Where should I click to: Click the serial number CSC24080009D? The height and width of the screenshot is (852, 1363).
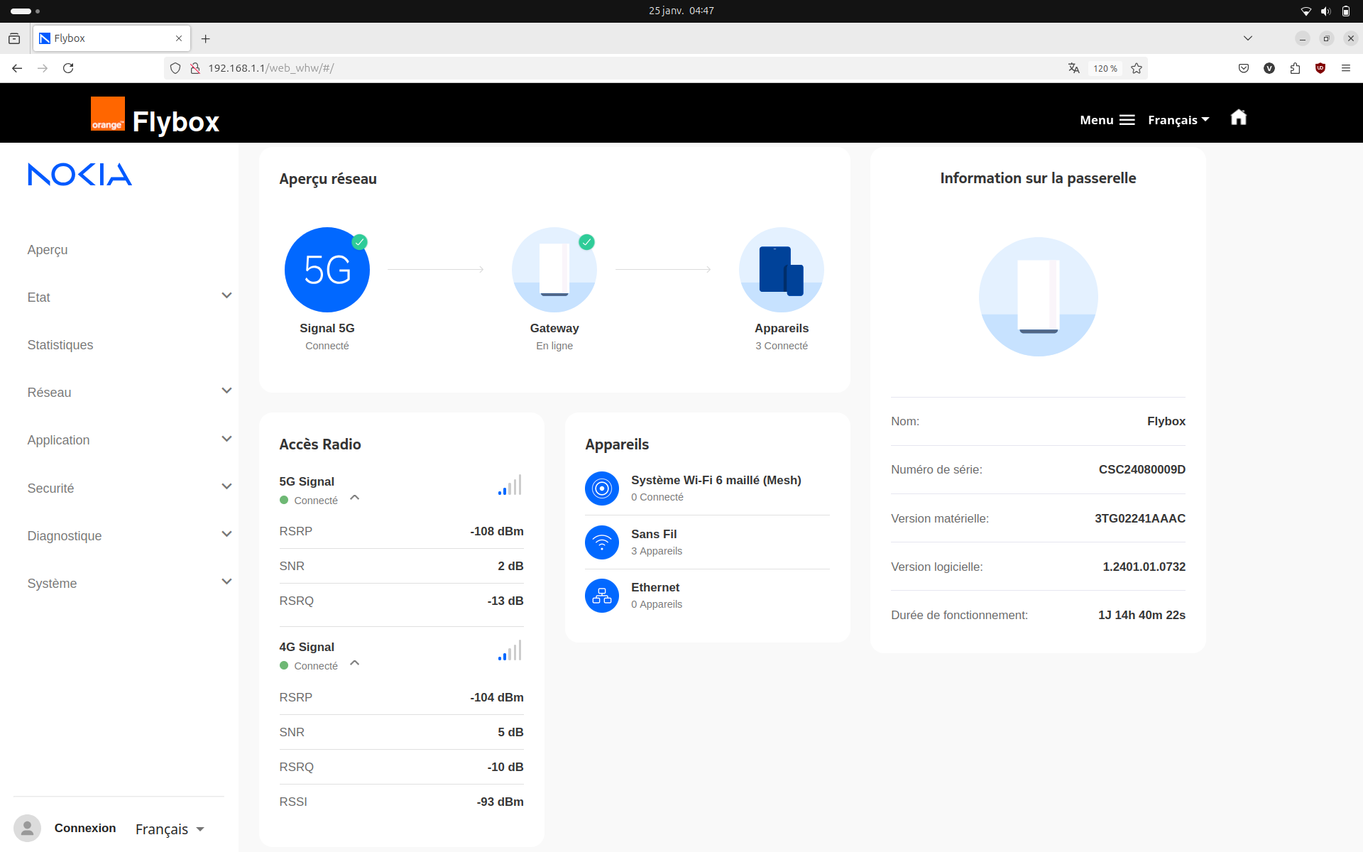point(1142,469)
